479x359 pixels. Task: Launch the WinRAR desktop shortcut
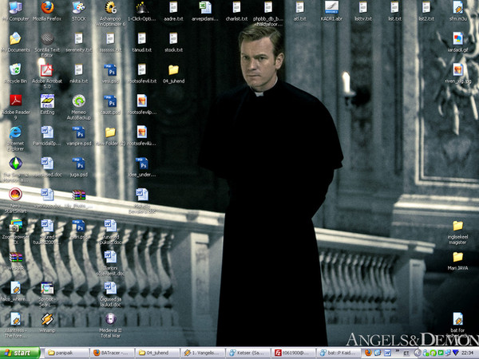tap(16, 257)
